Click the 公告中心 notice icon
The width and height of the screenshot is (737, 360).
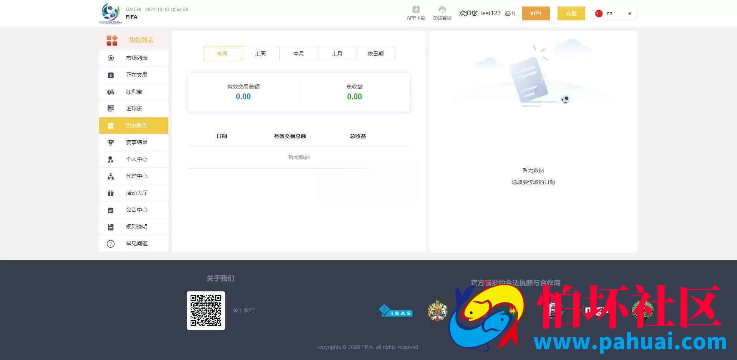click(111, 210)
